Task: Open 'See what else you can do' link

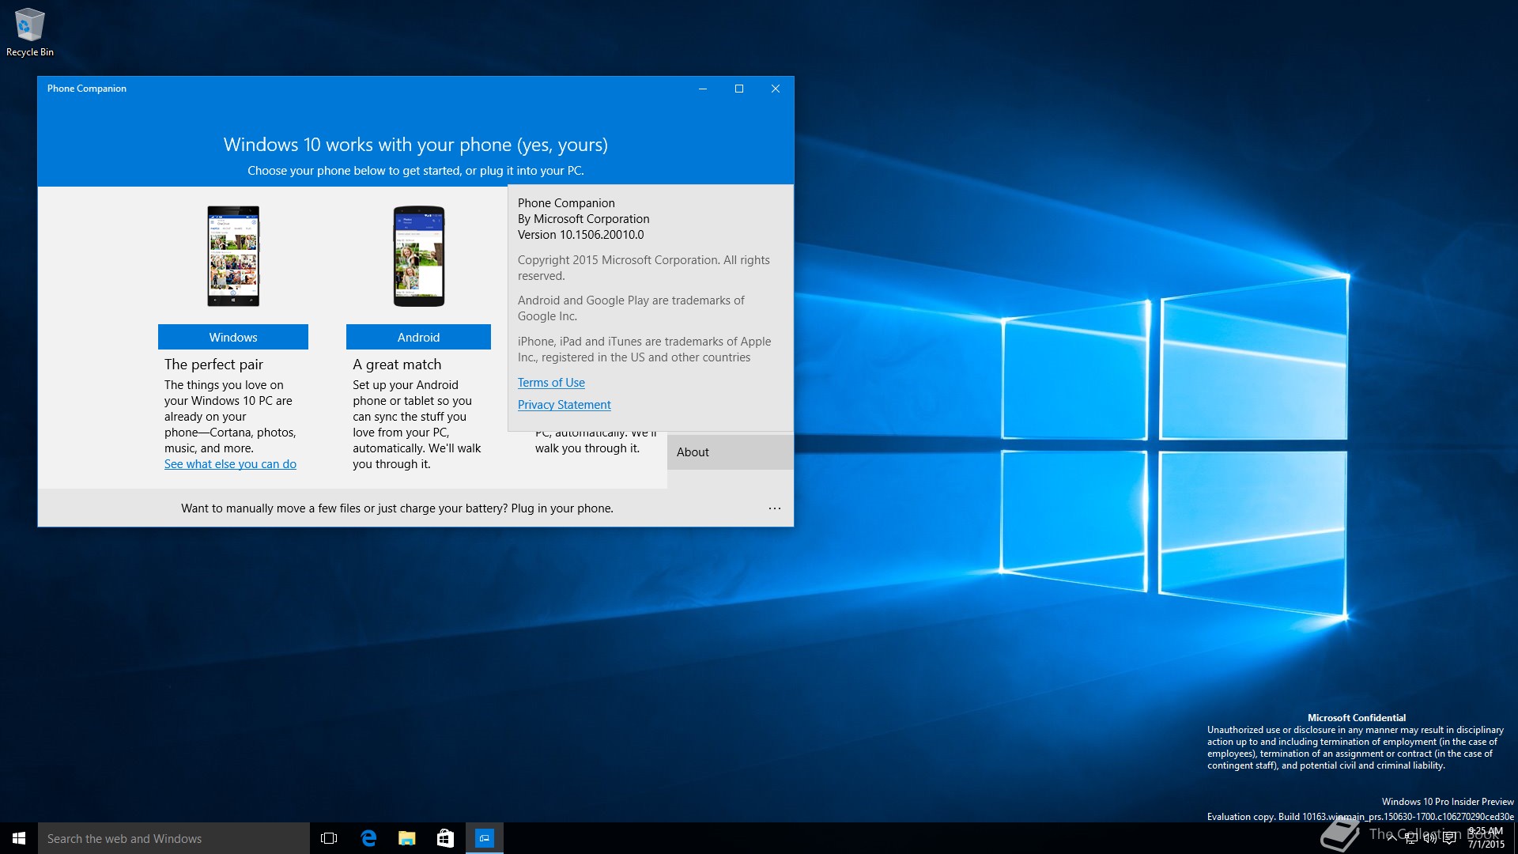Action: click(x=230, y=464)
